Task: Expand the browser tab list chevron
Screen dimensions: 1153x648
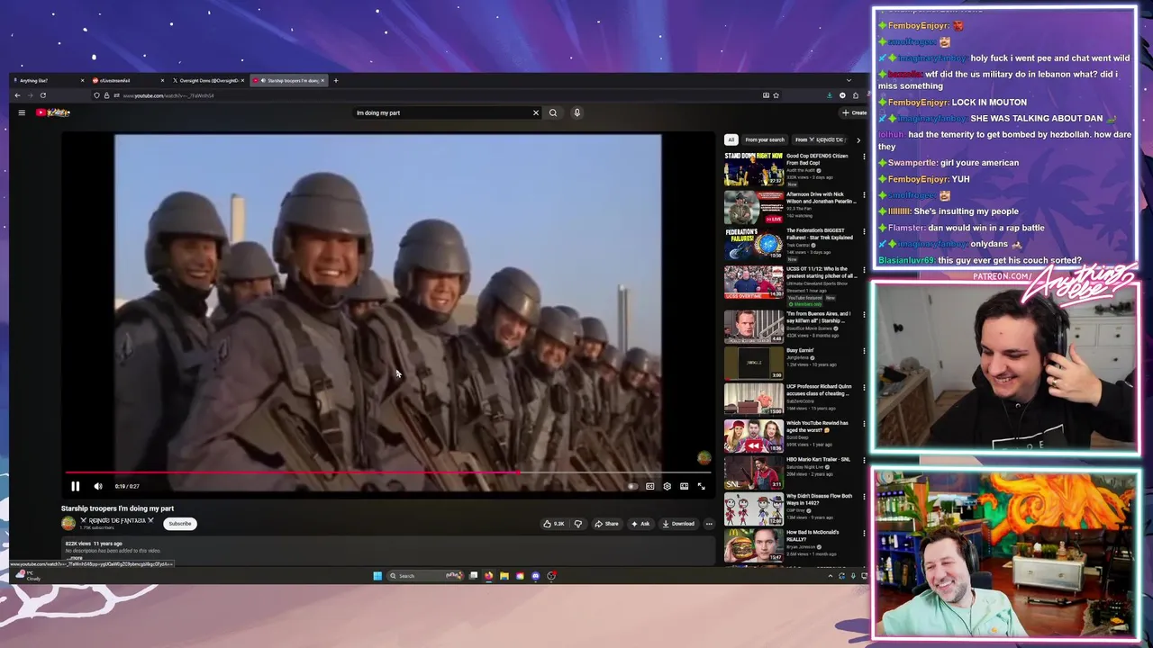Action: (x=849, y=80)
